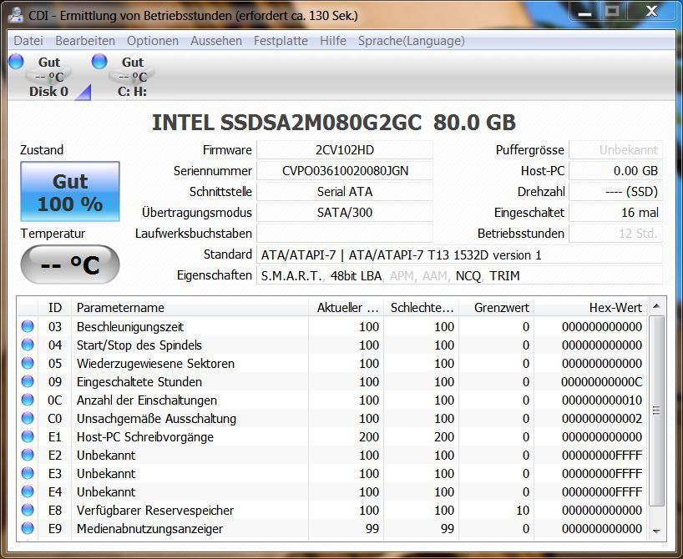This screenshot has width=683, height=559.
Task: Select the Unsachgemäße Ausschaltung row
Action: (x=332, y=418)
